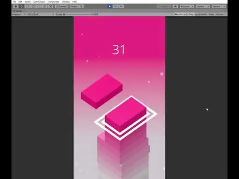Toggle Global handle rotation button
Viewport: 239px width, 179px height.
tap(73, 6)
